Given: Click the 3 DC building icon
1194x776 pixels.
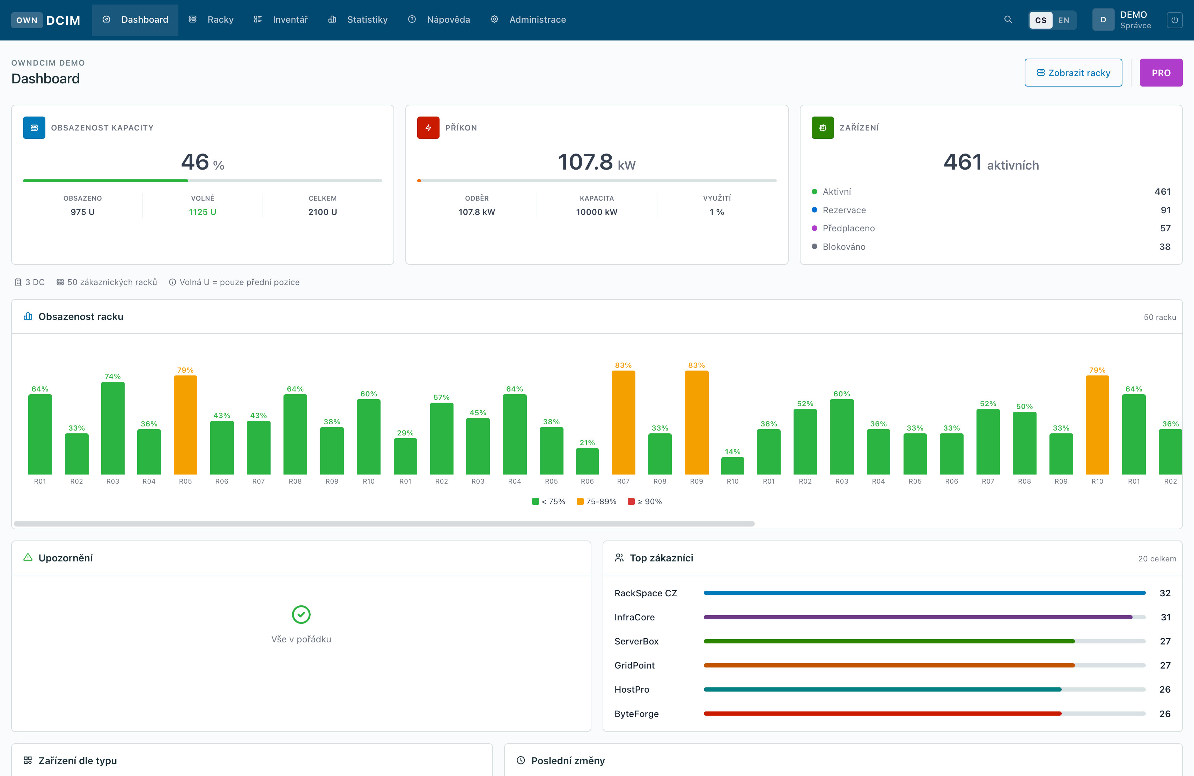Looking at the screenshot, I should tap(18, 282).
